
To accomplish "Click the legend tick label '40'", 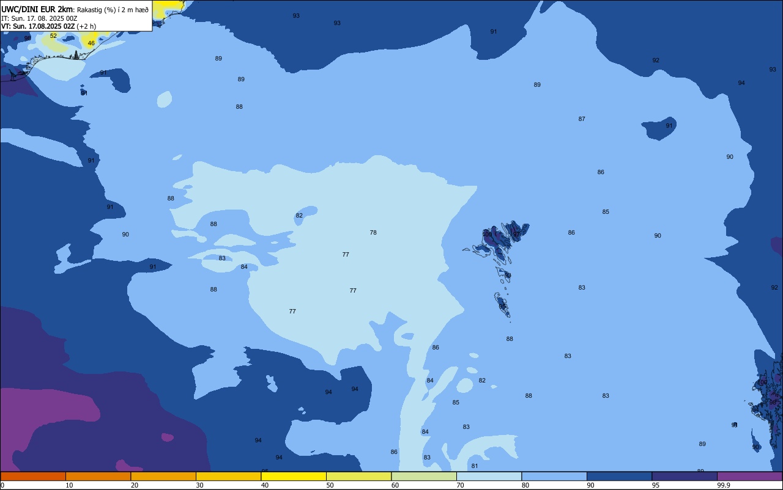I will click(265, 485).
